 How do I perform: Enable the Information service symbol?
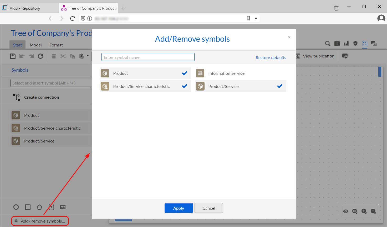point(241,73)
